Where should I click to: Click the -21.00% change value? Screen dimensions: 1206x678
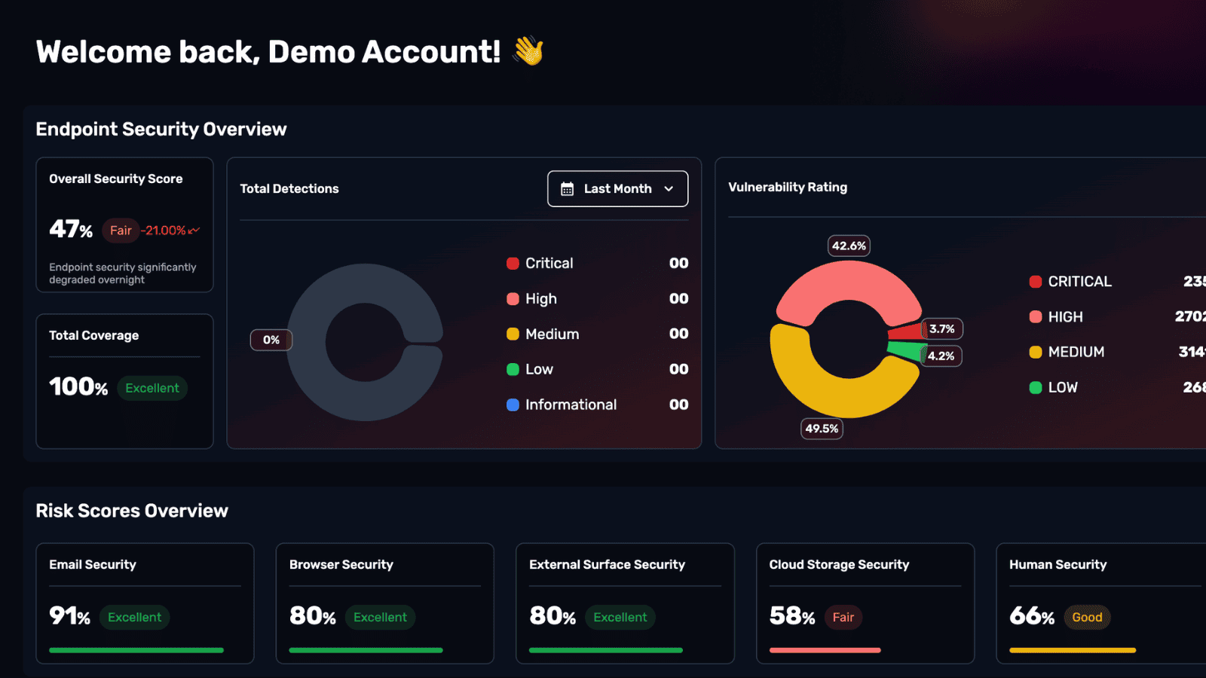164,231
